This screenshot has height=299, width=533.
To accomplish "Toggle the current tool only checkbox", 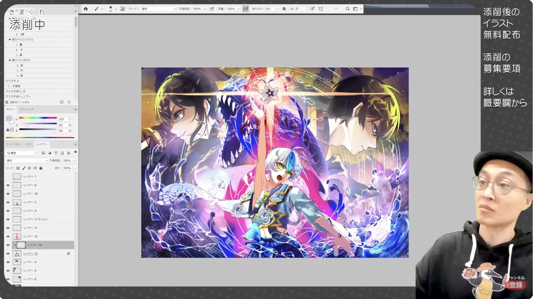I will coord(7,102).
